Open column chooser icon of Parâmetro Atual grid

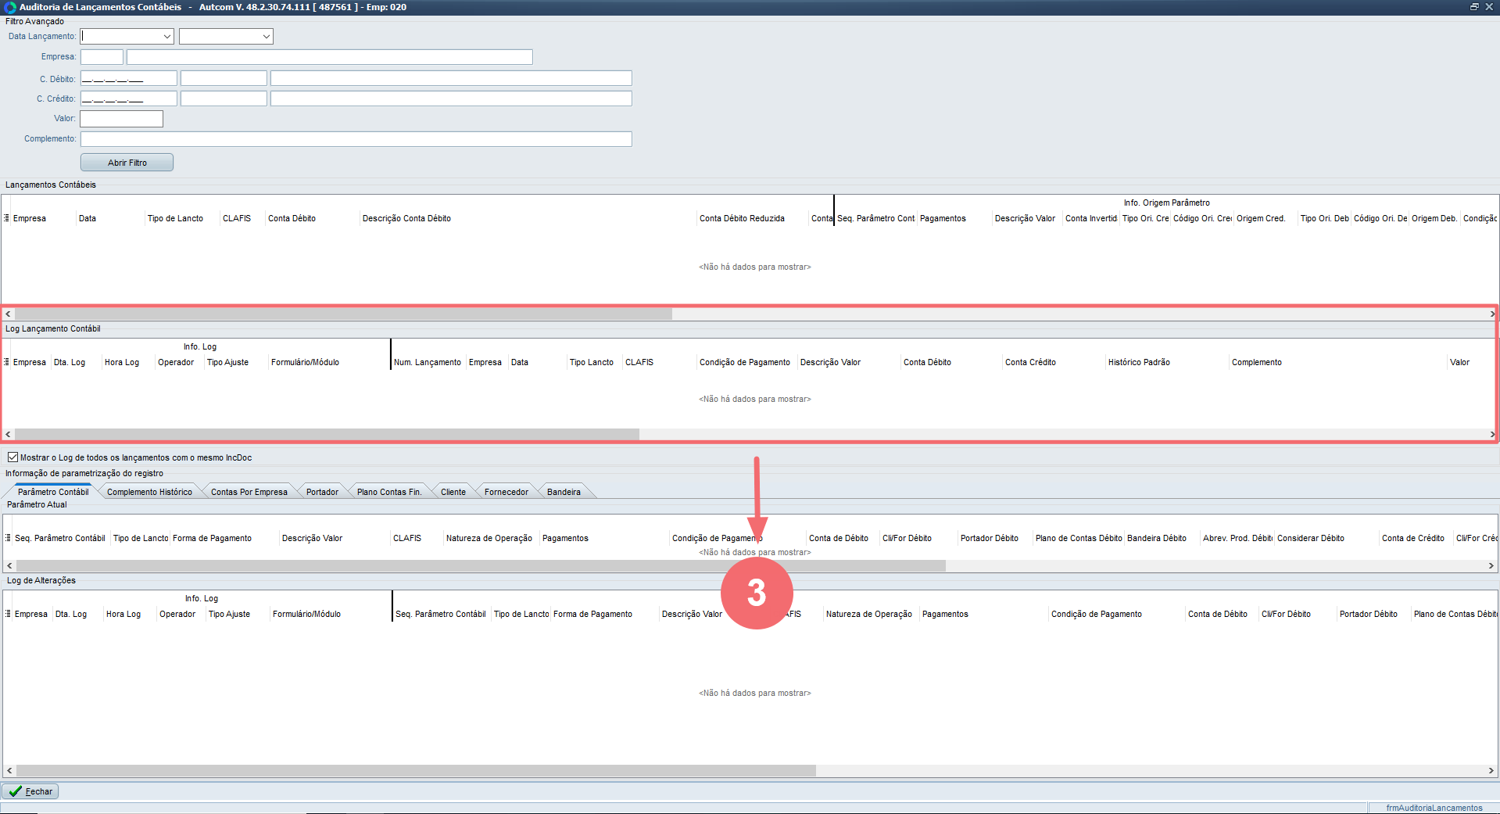point(8,538)
